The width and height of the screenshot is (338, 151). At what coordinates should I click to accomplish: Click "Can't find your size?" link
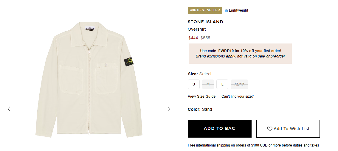point(238,96)
